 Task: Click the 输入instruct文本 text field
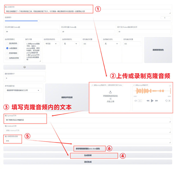click(x=88, y=130)
